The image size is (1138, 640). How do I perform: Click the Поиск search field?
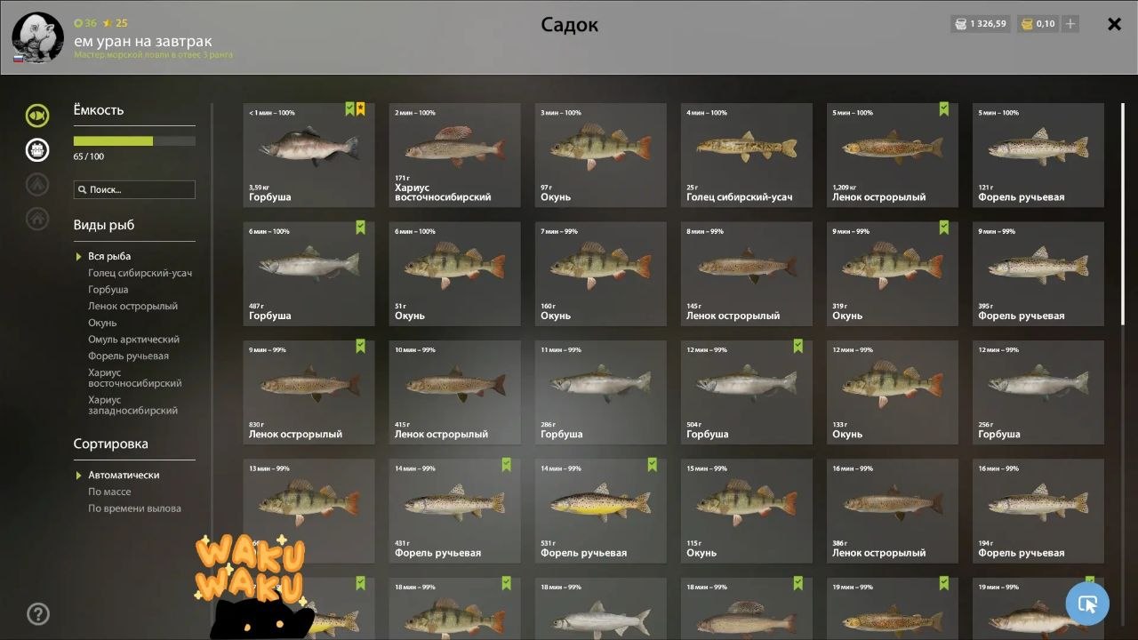[x=134, y=189]
